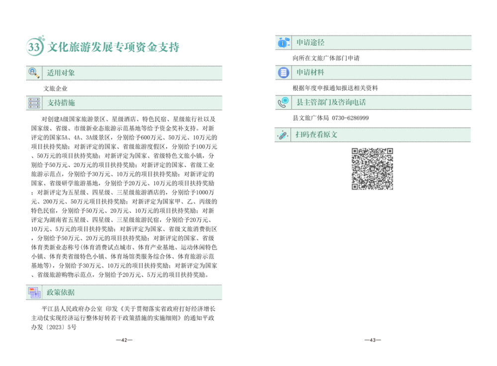Click the number 33 circle badge
This screenshot has height=366, width=497.
(x=34, y=47)
